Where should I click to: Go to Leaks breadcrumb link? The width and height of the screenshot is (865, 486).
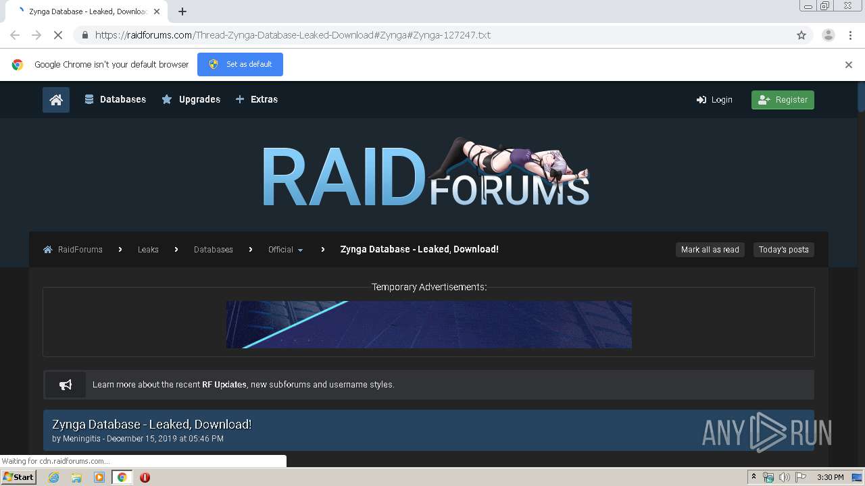tap(148, 250)
